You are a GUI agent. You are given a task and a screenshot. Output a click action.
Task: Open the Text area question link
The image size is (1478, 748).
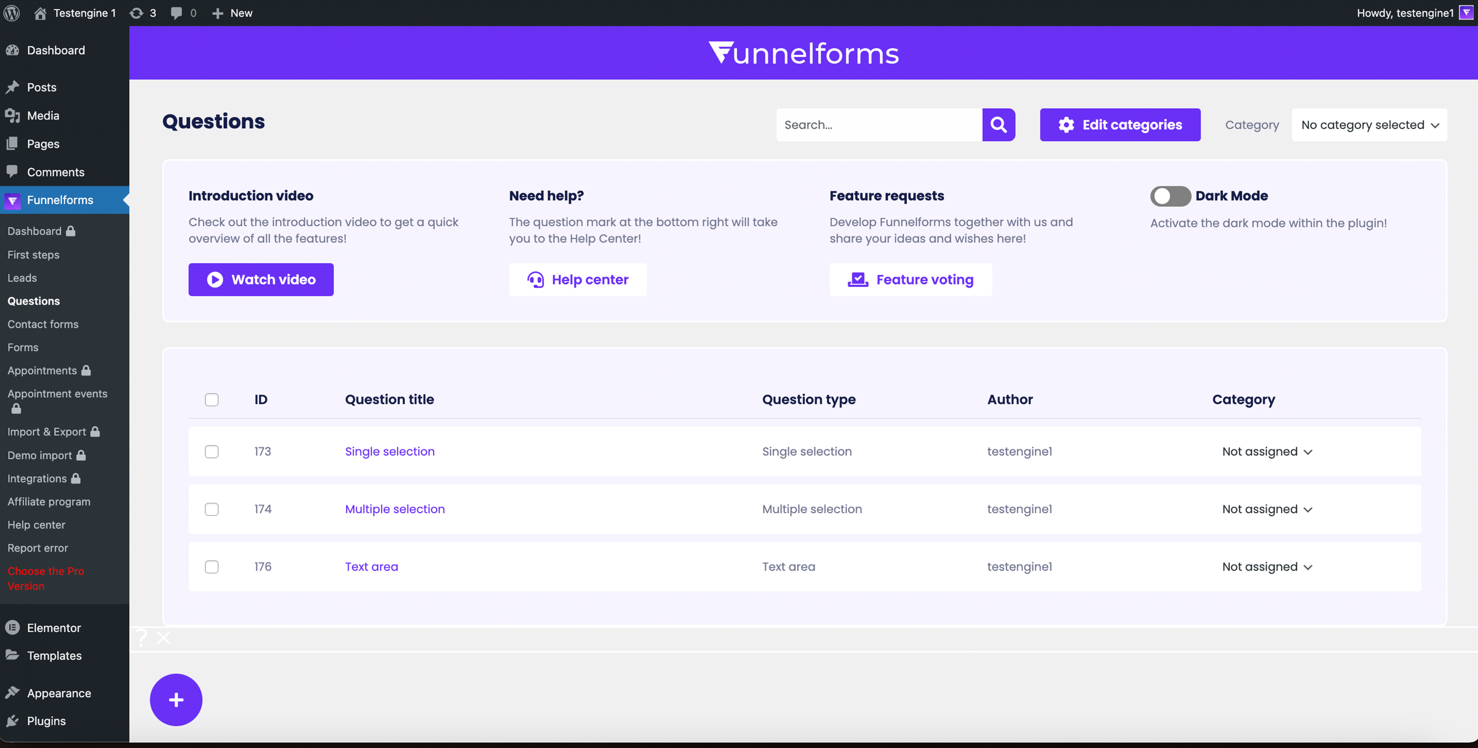tap(371, 567)
